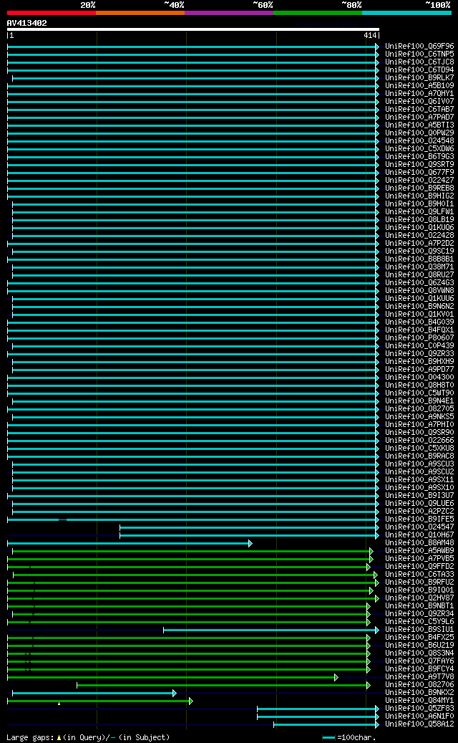Select the UniRef100_A5BTI3 label
This screenshot has height=743, width=458.
[419, 125]
